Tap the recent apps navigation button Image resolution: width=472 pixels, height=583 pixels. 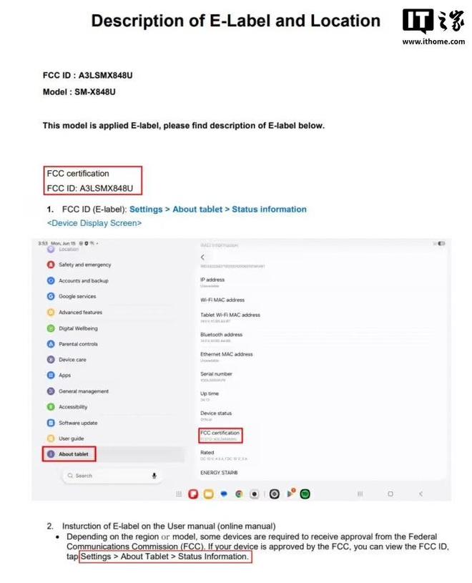360,494
